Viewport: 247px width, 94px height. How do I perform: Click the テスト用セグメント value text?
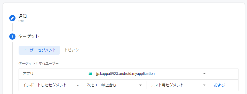167,85
